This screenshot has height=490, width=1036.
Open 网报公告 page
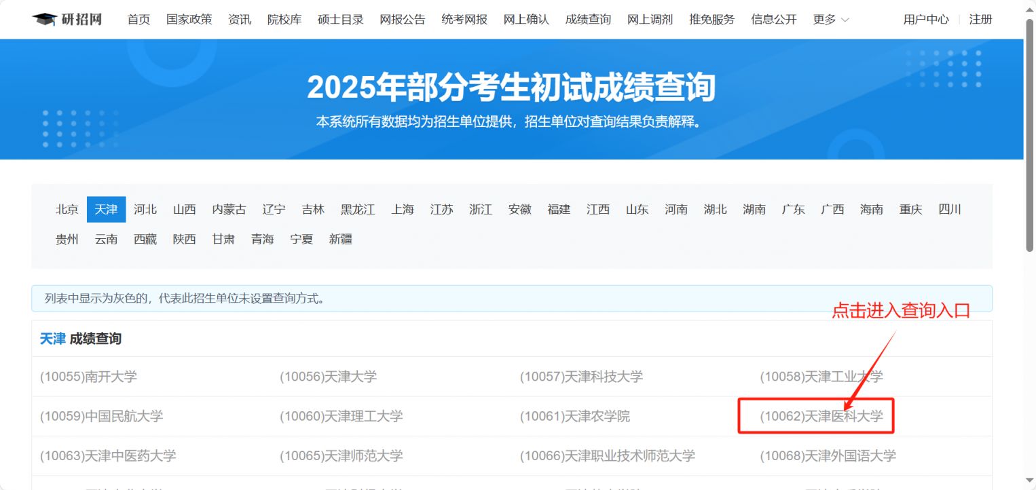point(403,20)
